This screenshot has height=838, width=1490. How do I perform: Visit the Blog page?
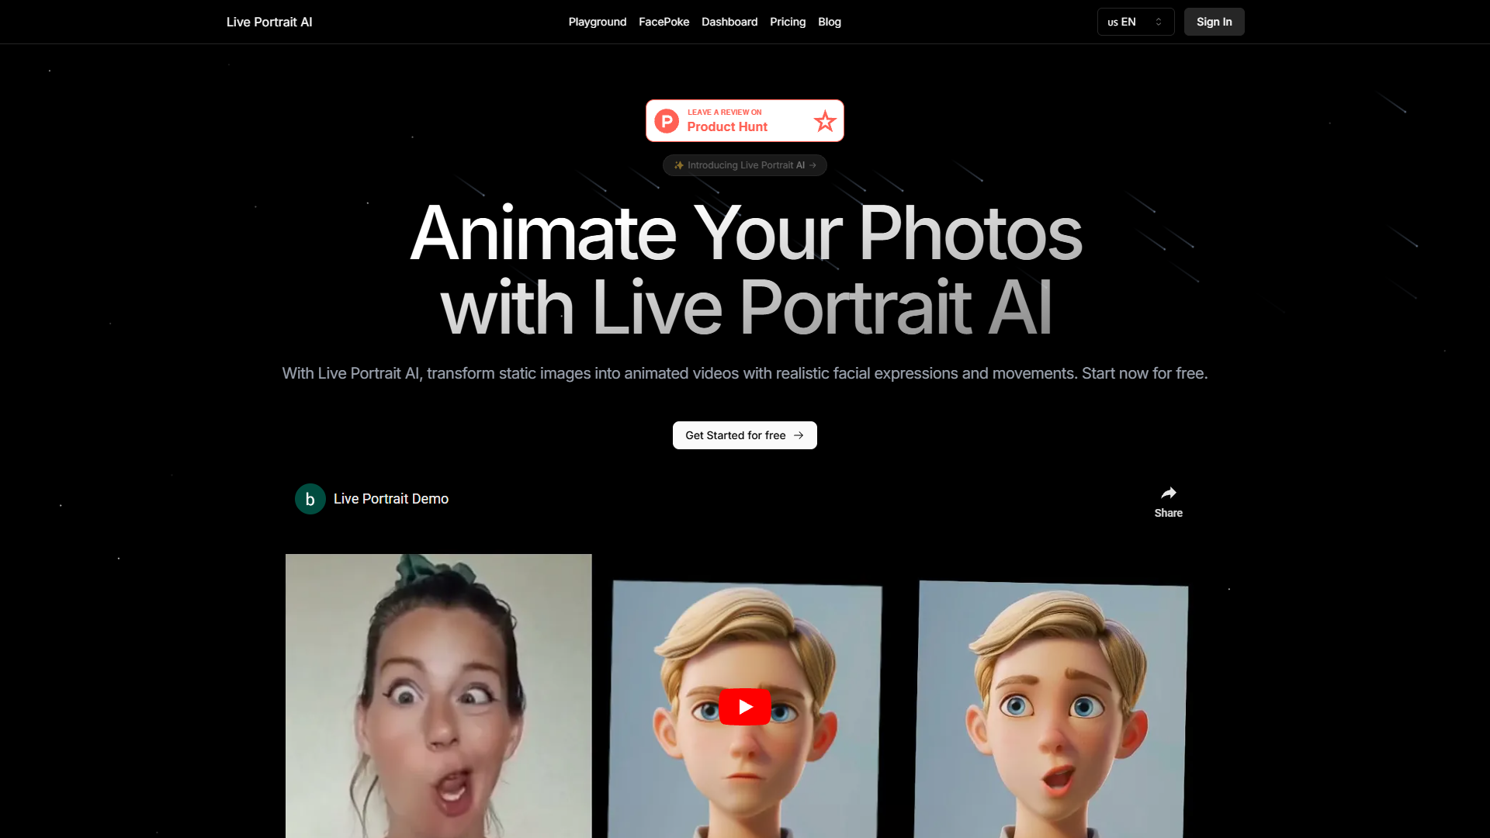829,22
